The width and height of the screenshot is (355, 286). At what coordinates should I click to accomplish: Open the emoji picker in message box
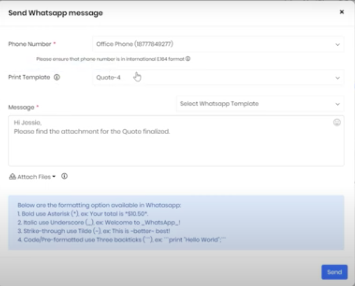pyautogui.click(x=337, y=123)
